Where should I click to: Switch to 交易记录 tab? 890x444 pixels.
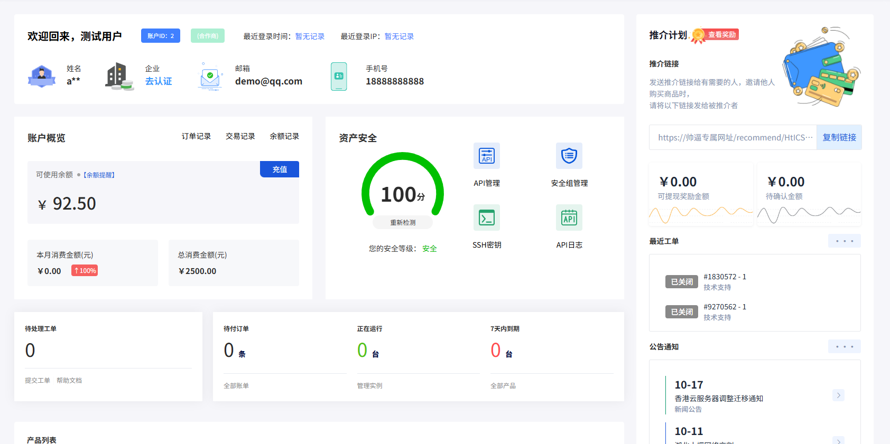[240, 136]
